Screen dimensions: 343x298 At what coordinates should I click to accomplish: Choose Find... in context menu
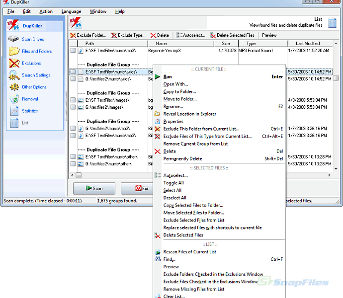219,259
